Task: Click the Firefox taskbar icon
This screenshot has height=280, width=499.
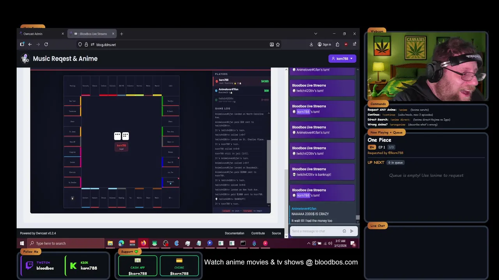Action: tap(143, 243)
